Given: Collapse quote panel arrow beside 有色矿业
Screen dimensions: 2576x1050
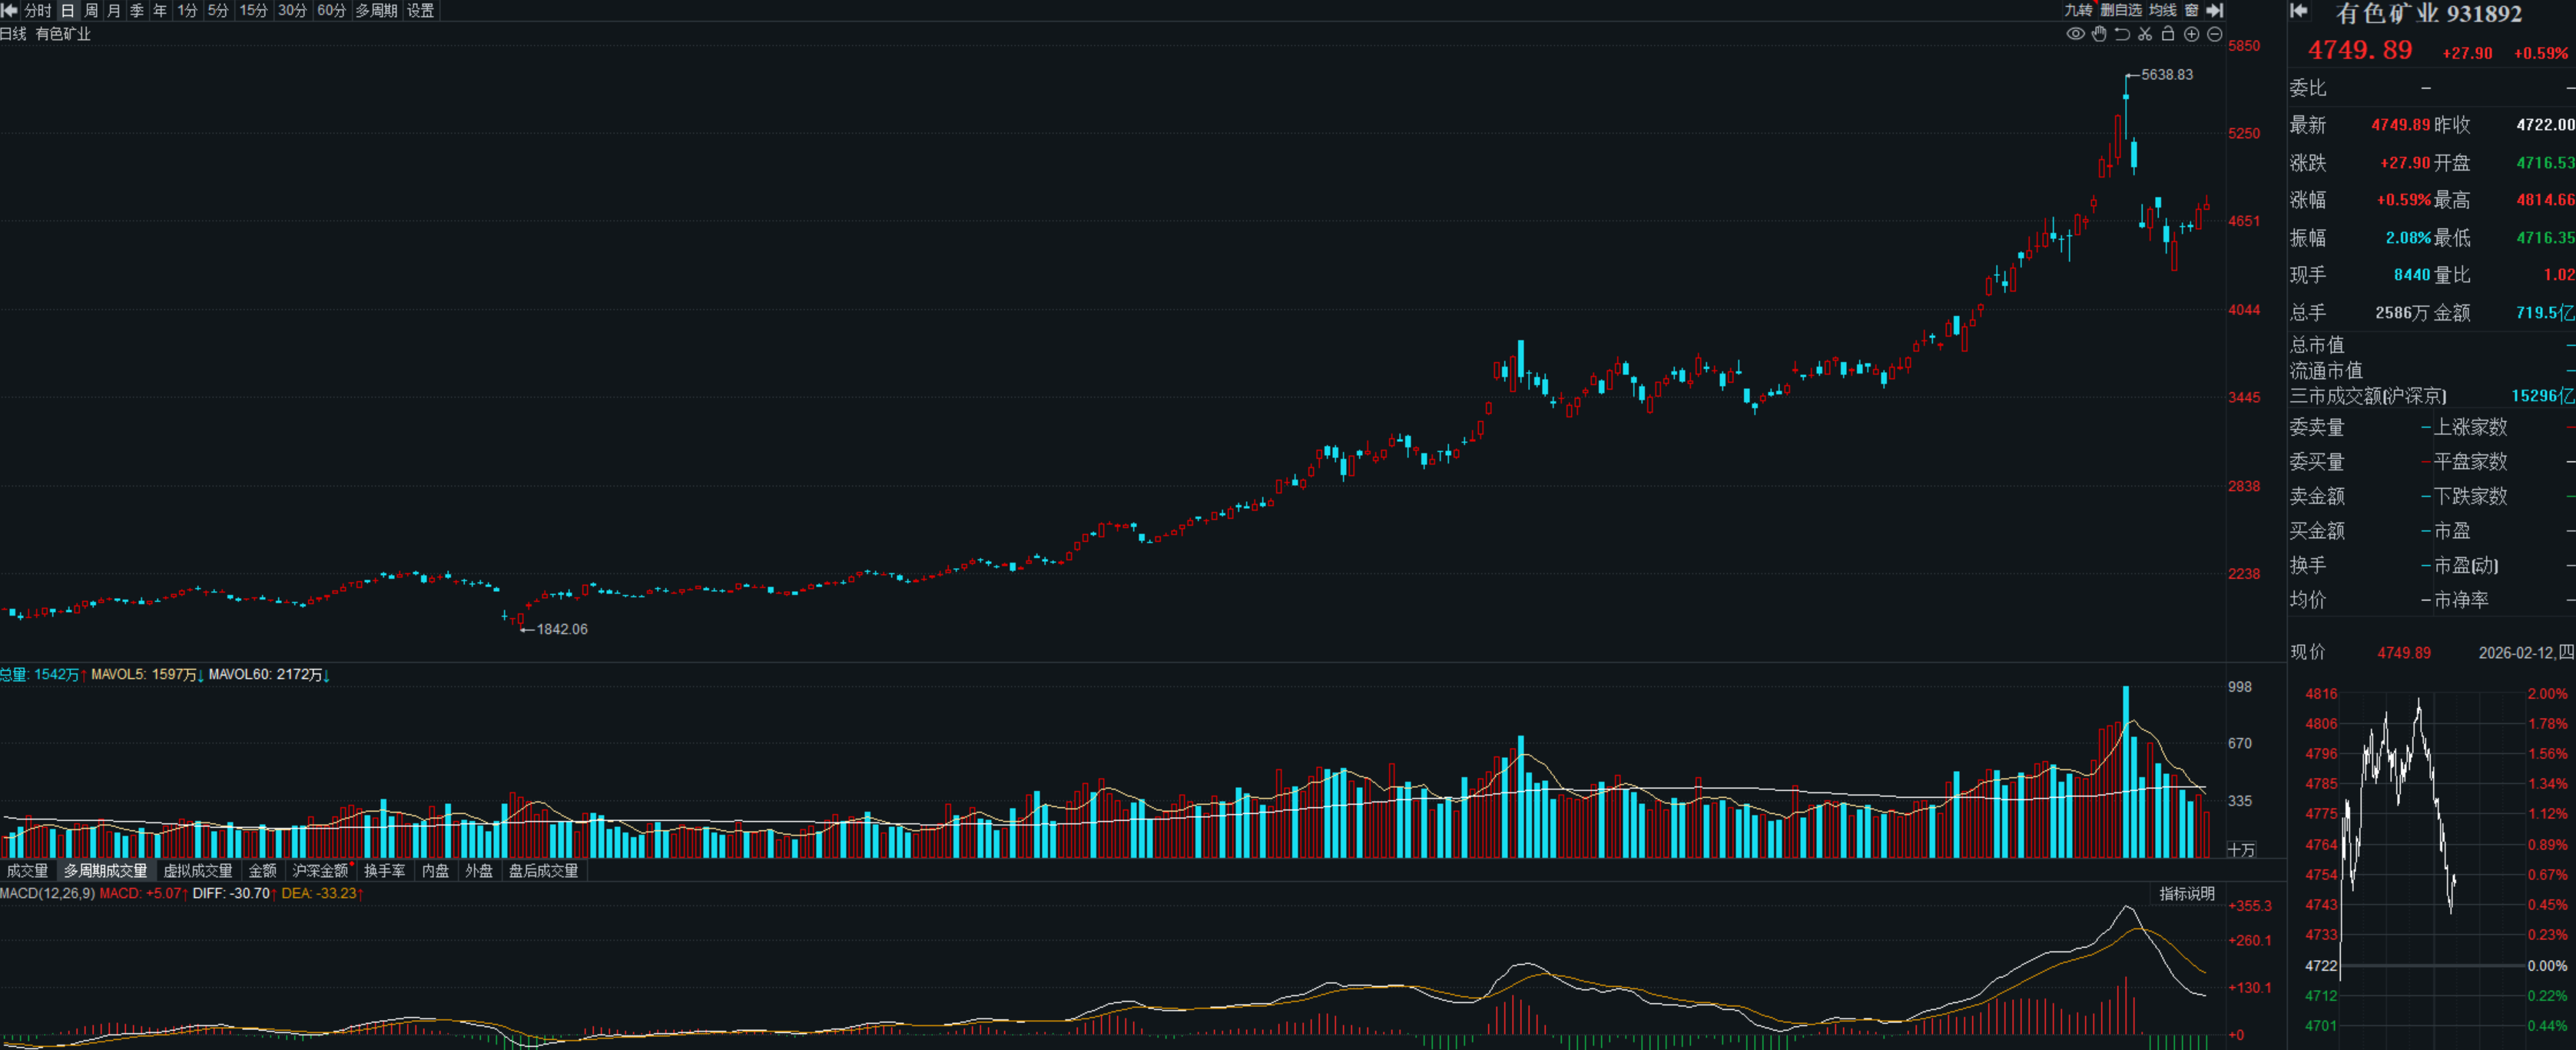Looking at the screenshot, I should click(2299, 11).
